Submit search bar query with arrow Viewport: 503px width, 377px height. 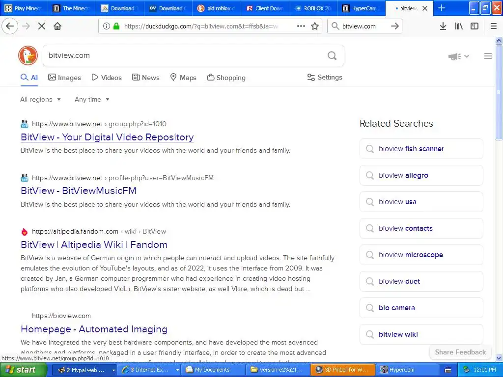click(x=395, y=26)
